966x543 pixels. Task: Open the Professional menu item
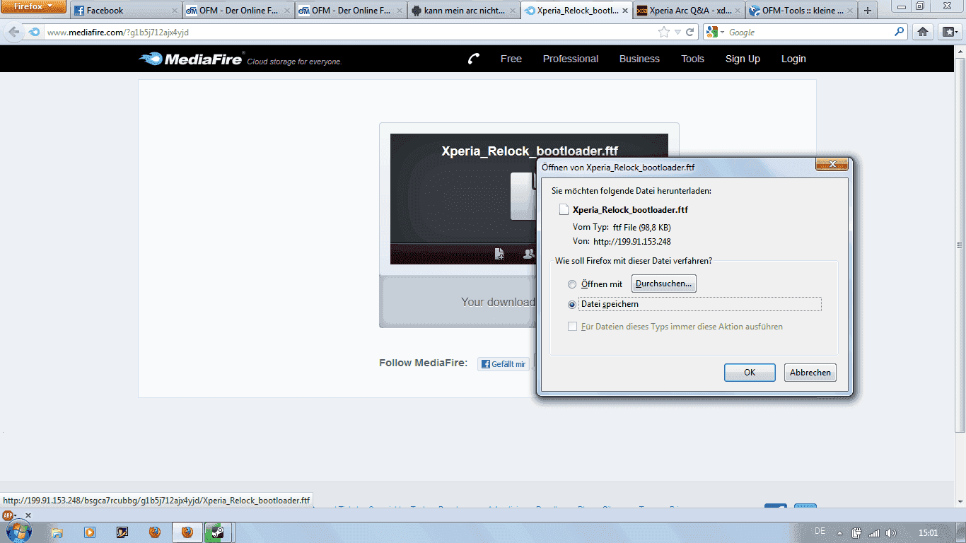tap(571, 59)
